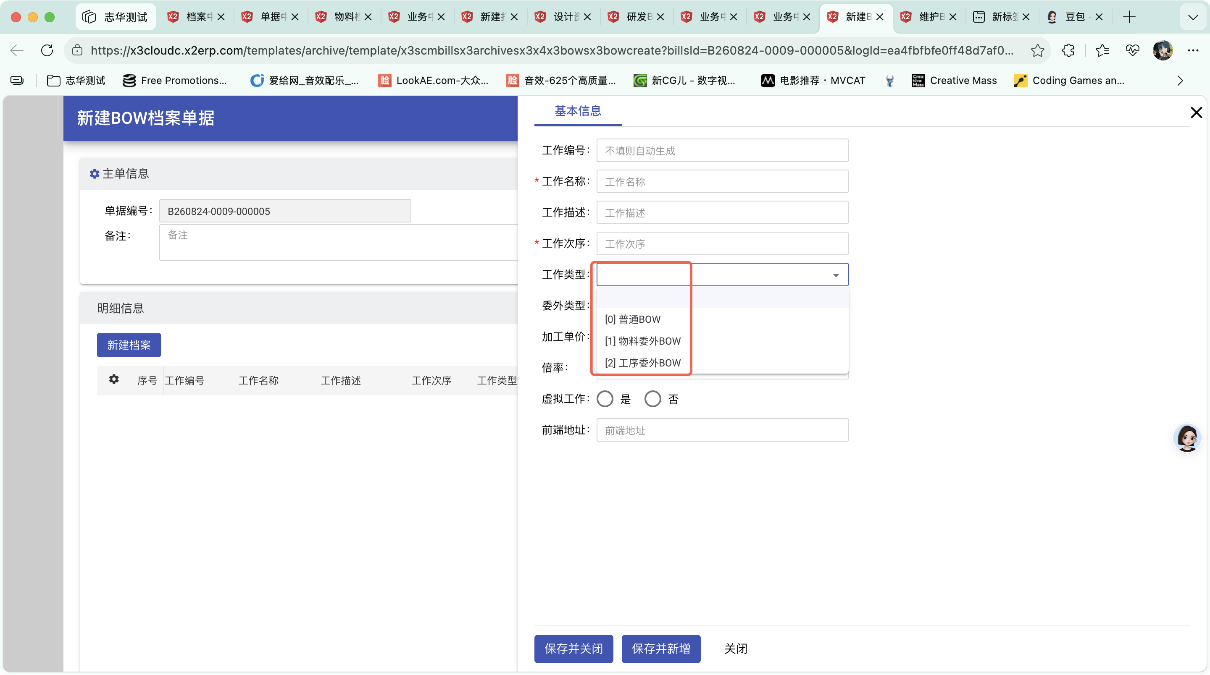Collapse the 工作类型 dropdown arrow
1210x675 pixels.
pyautogui.click(x=836, y=275)
